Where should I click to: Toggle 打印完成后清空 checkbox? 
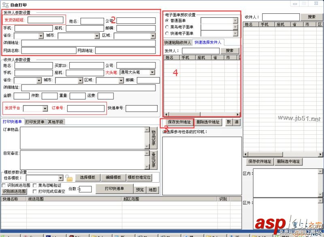pos(35,192)
